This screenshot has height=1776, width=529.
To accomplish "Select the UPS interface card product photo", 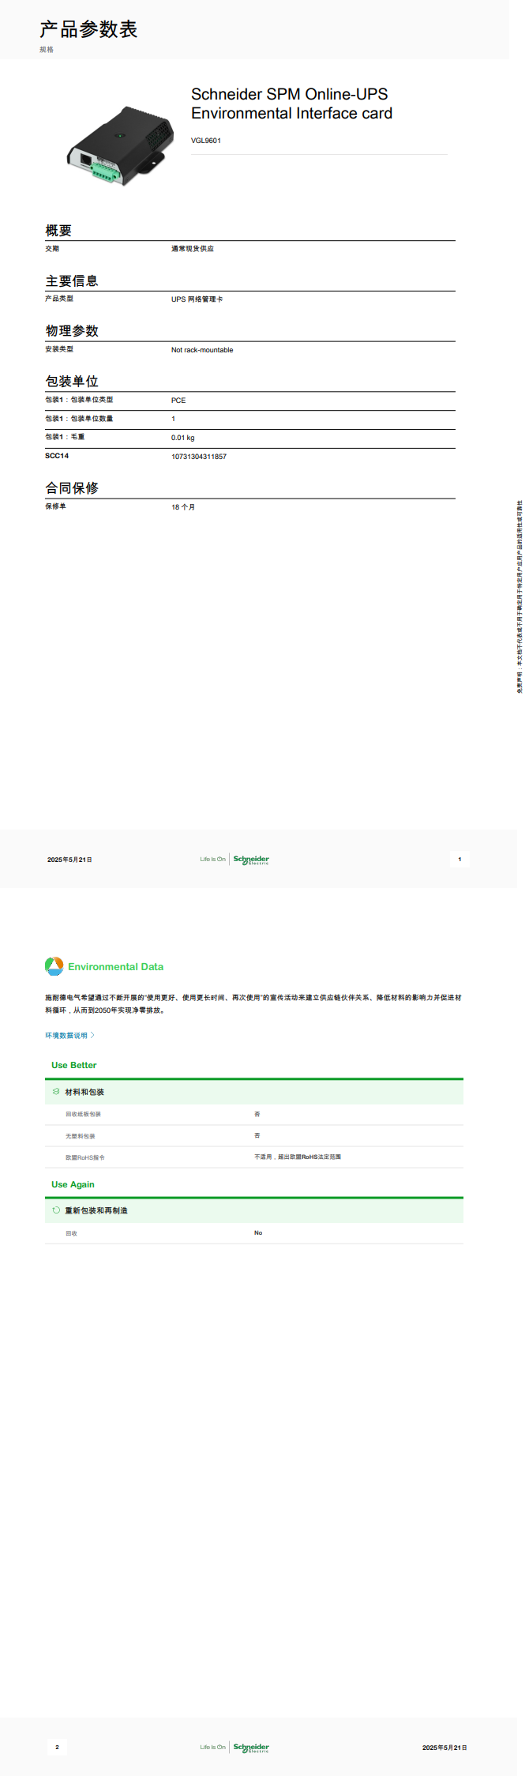I will click(x=120, y=145).
